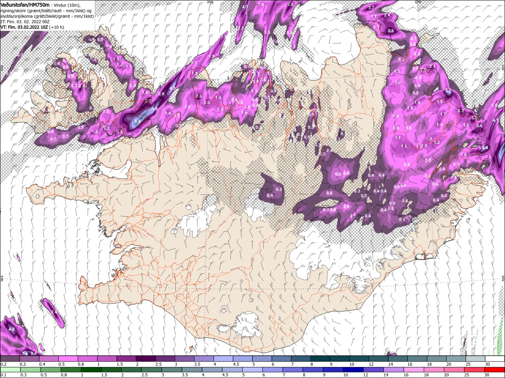Click the red swatch for 30 in rain scale
This screenshot has width=505, height=378.
(495, 370)
